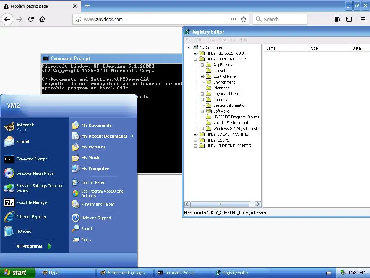The height and width of the screenshot is (278, 370).
Task: Click the Type column header in Registry Editor
Action: [x=328, y=48]
